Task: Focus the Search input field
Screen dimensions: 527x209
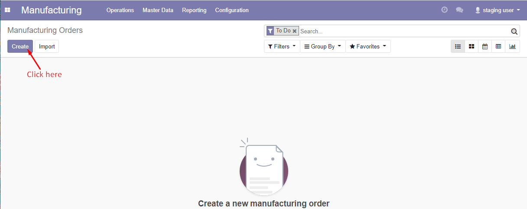Action: [x=404, y=31]
